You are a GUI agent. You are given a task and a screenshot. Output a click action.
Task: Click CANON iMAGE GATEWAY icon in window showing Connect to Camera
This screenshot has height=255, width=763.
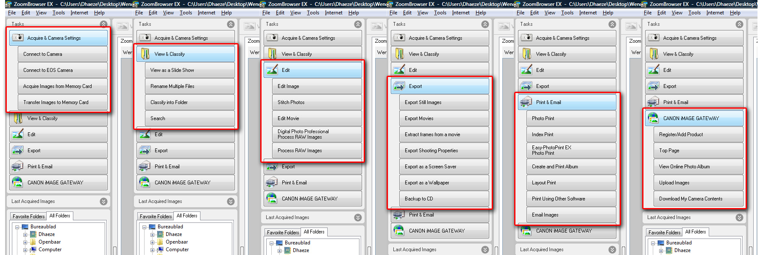point(18,182)
